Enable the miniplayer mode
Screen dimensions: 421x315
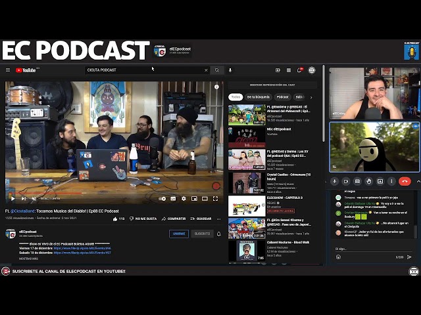tap(194, 199)
